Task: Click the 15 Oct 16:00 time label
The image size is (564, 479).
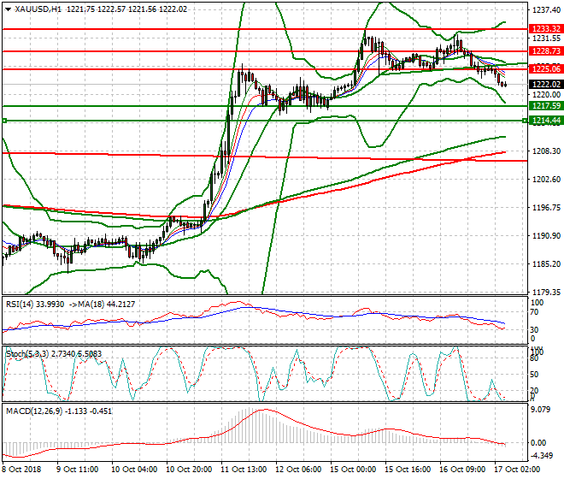Action: 408,470
